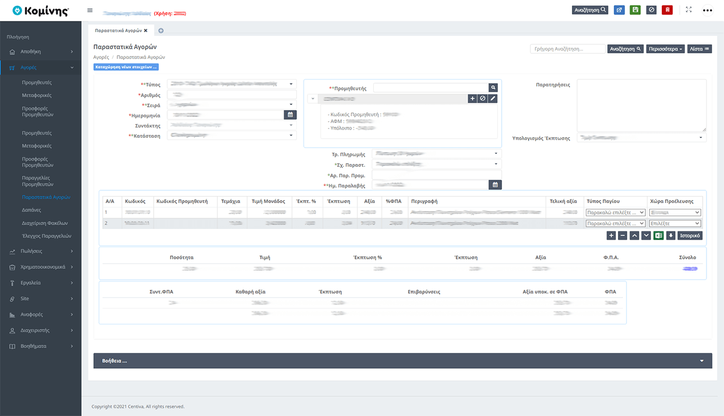Click the blue open-in-new-window icon
Image resolution: width=724 pixels, height=416 pixels.
619,10
